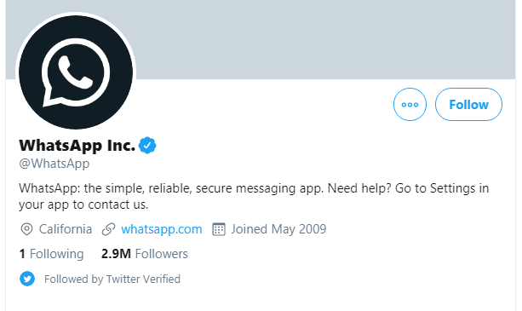The height and width of the screenshot is (311, 522).
Task: Click the calendar joined-date icon
Action: point(219,229)
